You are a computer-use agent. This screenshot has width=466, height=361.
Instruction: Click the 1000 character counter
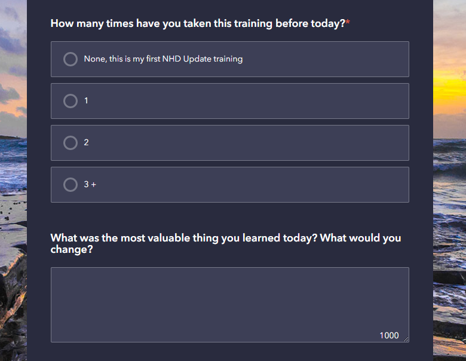tap(389, 335)
